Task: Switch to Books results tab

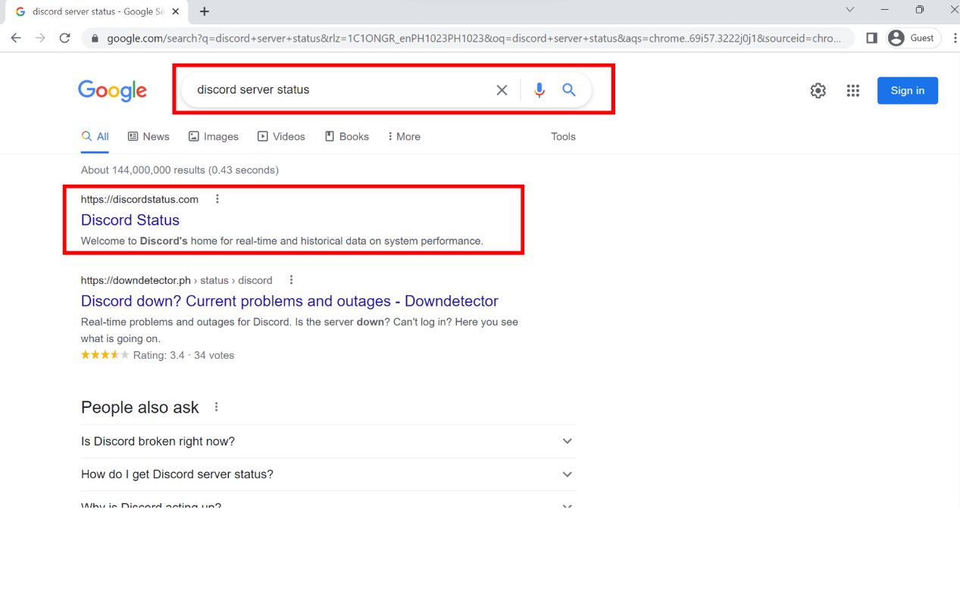Action: point(347,137)
